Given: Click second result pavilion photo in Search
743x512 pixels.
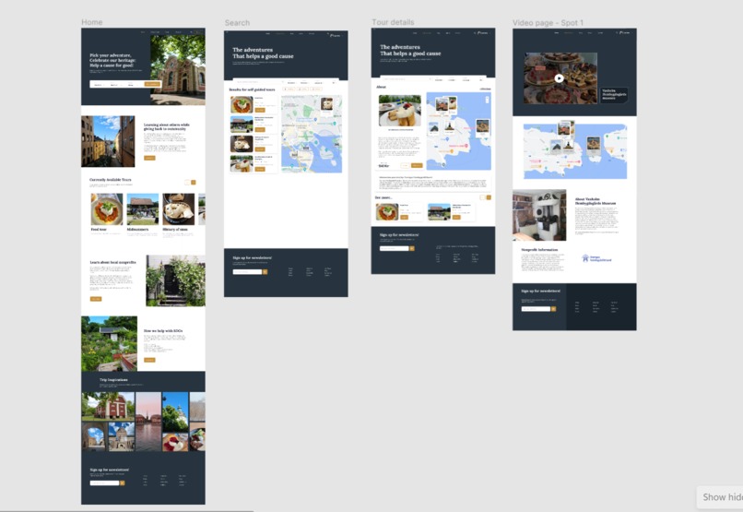Looking at the screenshot, I should pyautogui.click(x=242, y=125).
